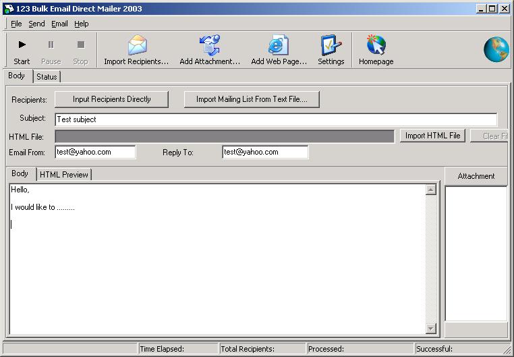Open the Email menu
Viewport: 514px width, 357px height.
59,24
